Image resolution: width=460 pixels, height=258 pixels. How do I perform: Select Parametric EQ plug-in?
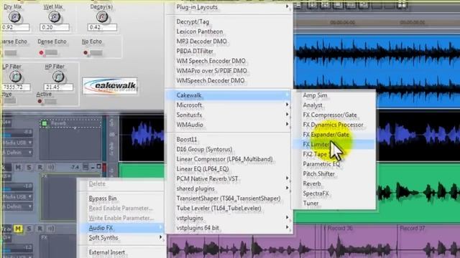tap(333, 164)
